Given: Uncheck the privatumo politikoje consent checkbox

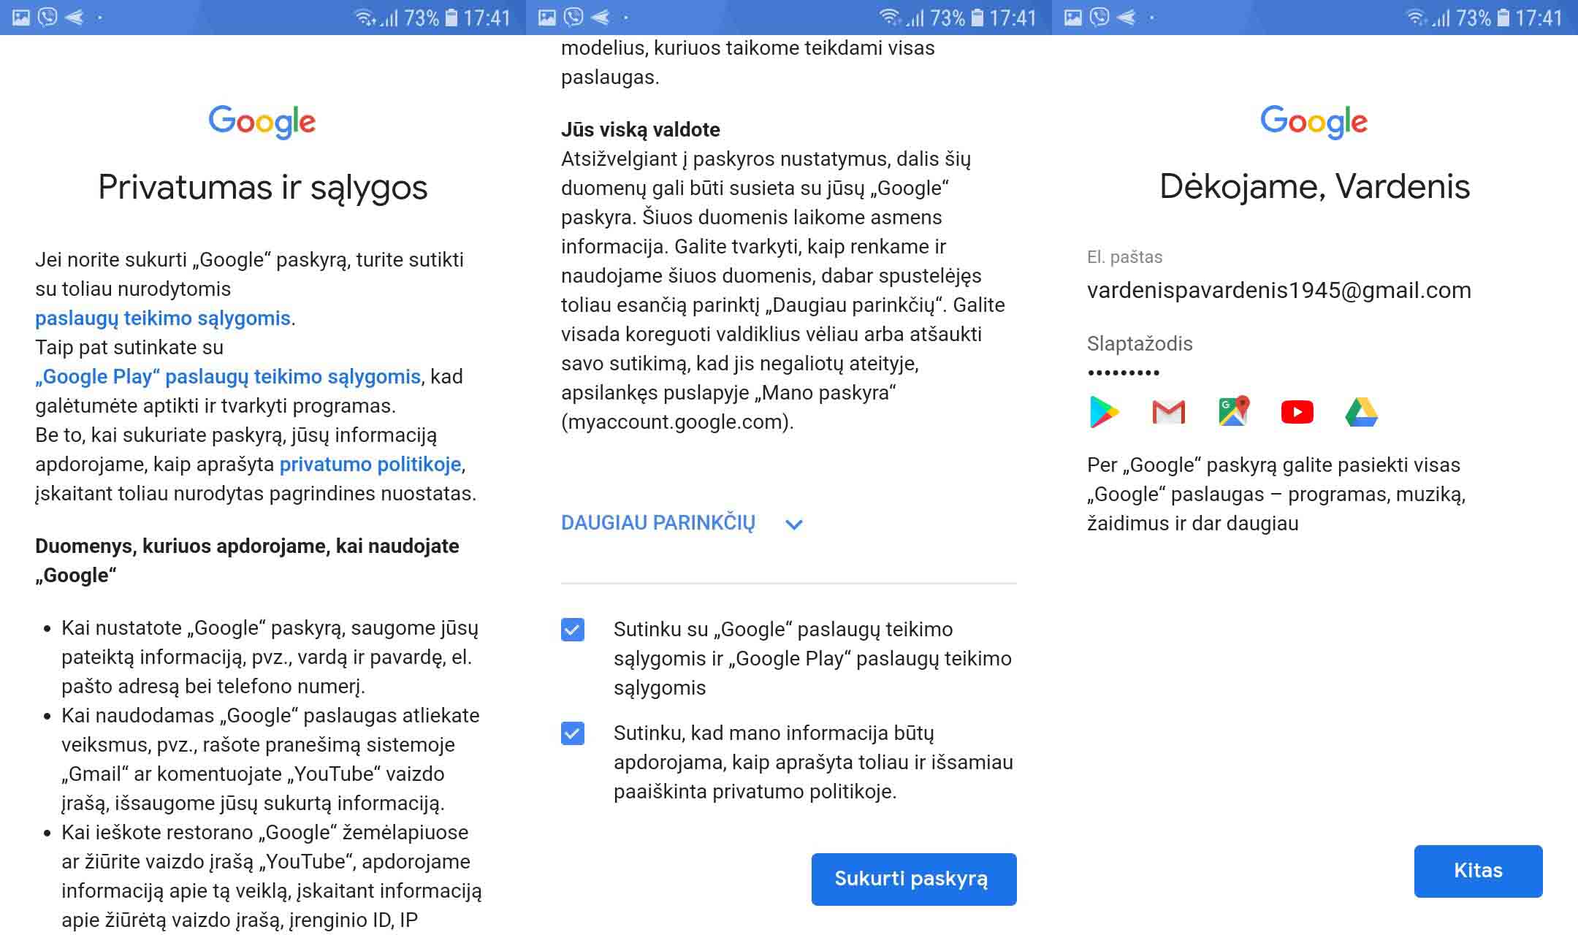Looking at the screenshot, I should click(x=573, y=733).
